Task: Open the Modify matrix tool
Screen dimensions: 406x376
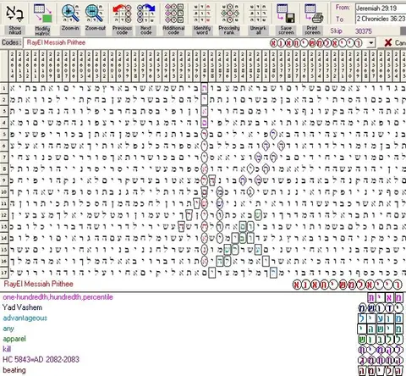Action: pyautogui.click(x=42, y=14)
